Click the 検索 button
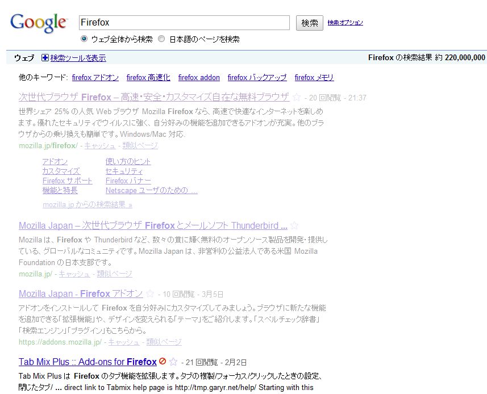487x394 pixels. point(309,23)
